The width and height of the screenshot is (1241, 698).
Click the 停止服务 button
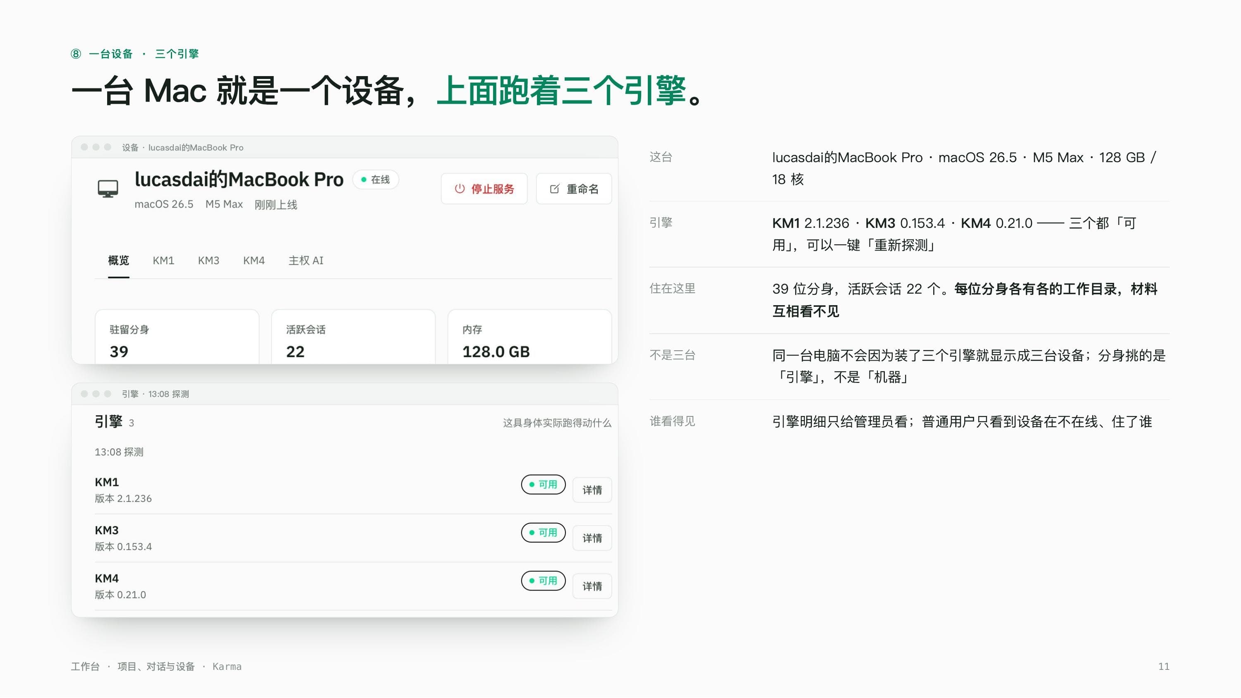pyautogui.click(x=484, y=189)
